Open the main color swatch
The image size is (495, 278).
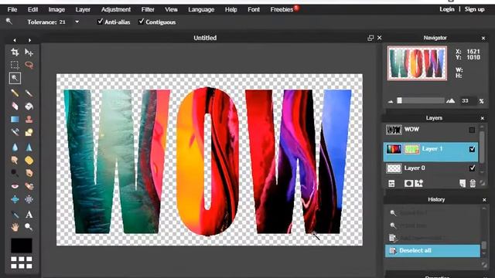coord(22,246)
